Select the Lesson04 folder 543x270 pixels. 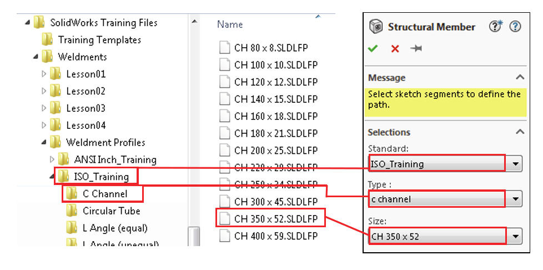pyautogui.click(x=86, y=125)
